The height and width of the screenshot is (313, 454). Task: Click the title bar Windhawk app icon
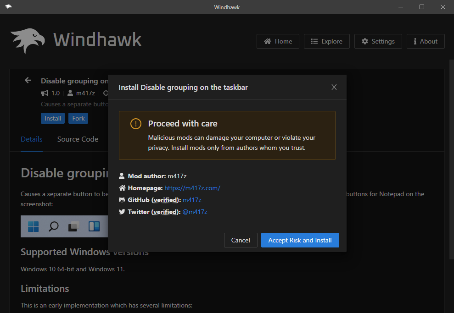8,7
